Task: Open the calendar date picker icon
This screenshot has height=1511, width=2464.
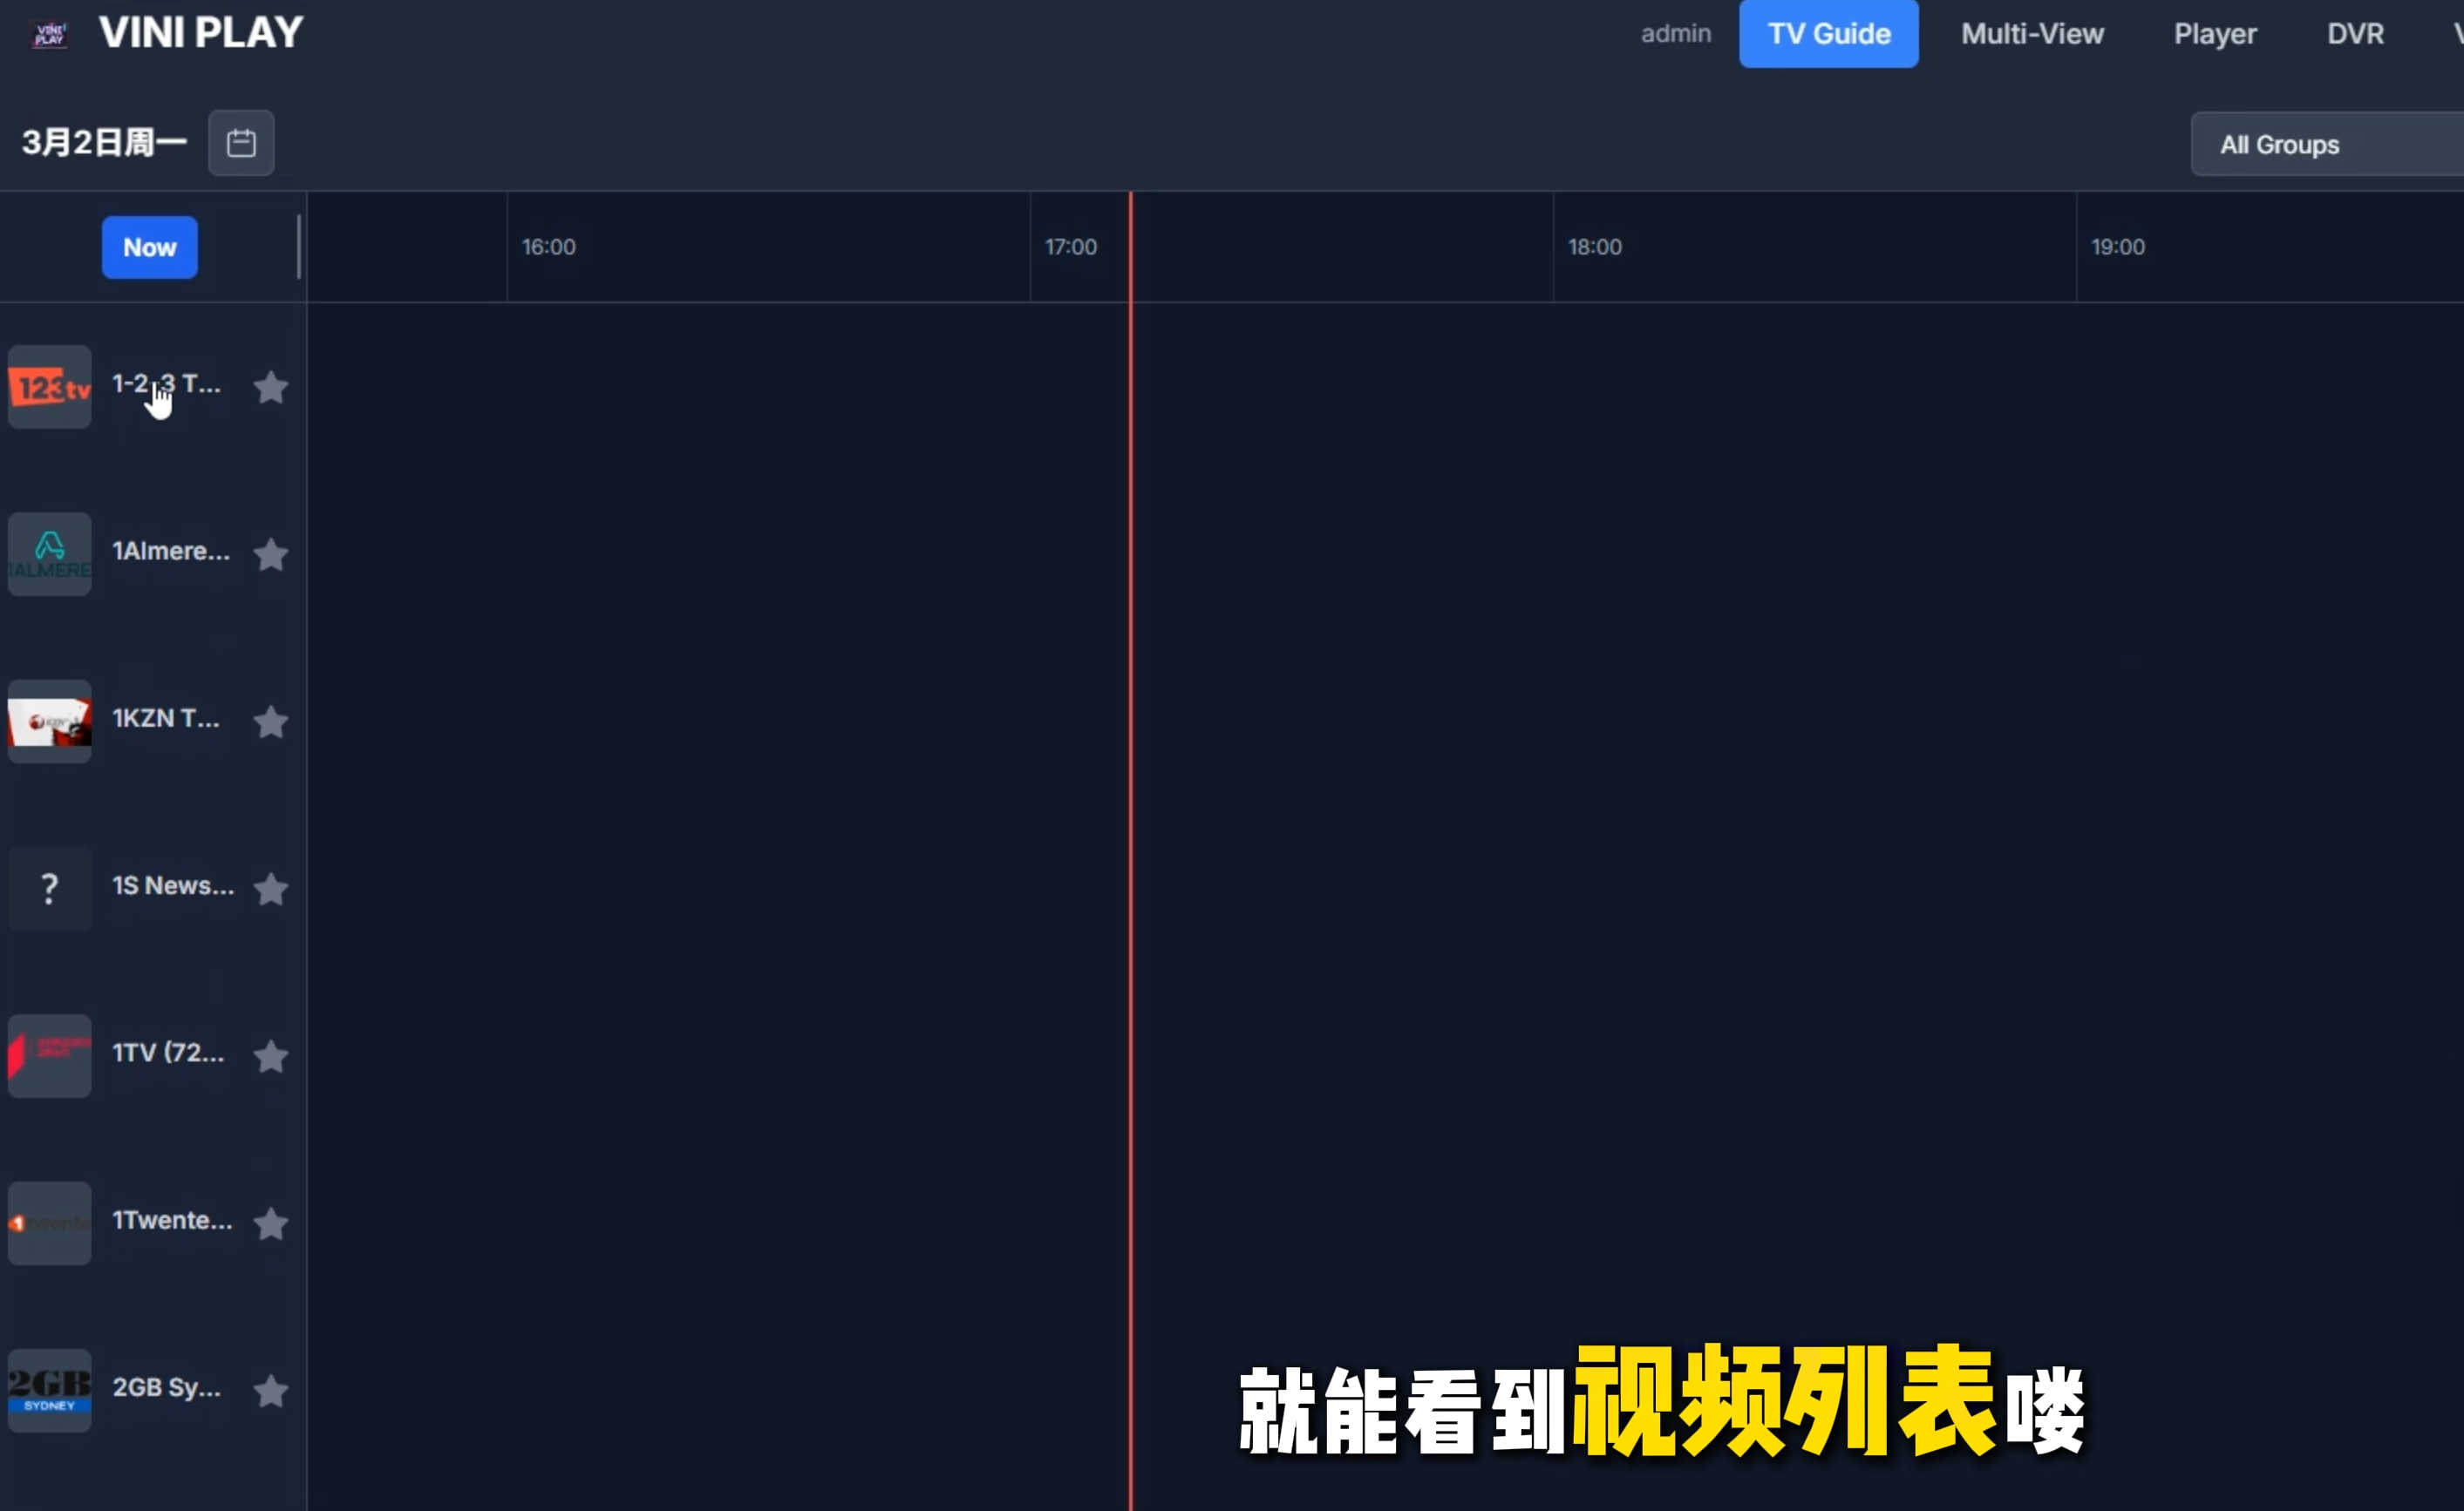Action: click(x=241, y=143)
